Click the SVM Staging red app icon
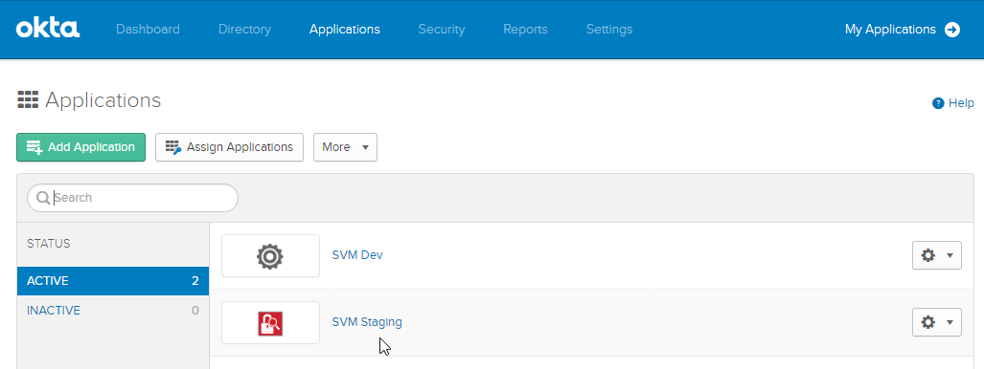 click(270, 323)
